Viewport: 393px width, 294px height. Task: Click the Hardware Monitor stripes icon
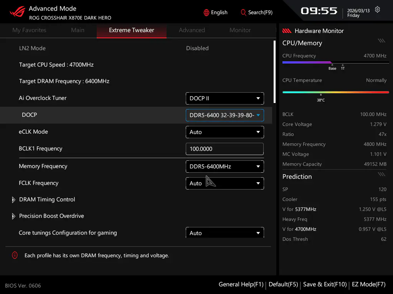tap(287, 31)
